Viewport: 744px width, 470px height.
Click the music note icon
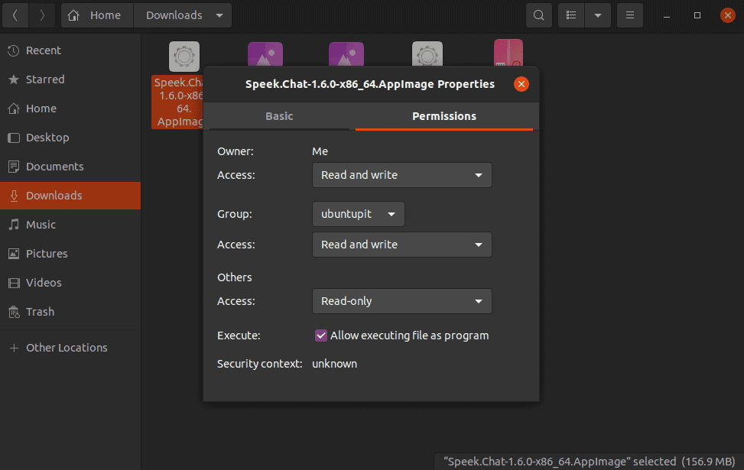point(14,225)
